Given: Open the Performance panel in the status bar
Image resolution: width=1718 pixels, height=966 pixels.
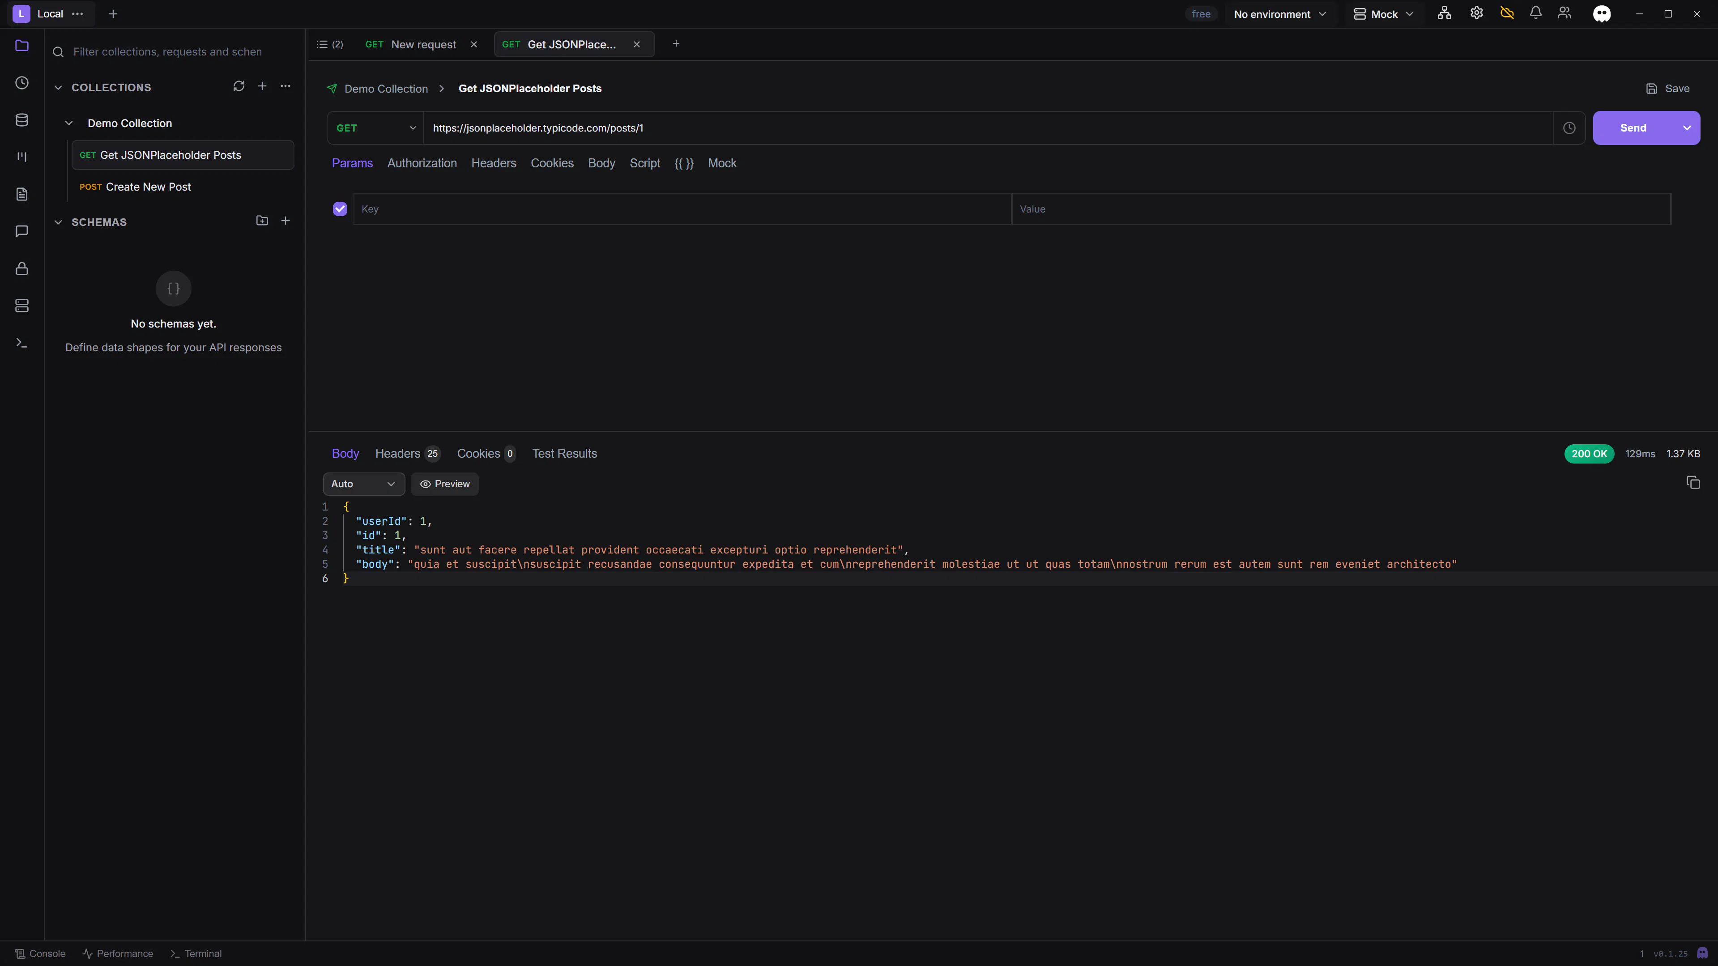Looking at the screenshot, I should pos(117,953).
